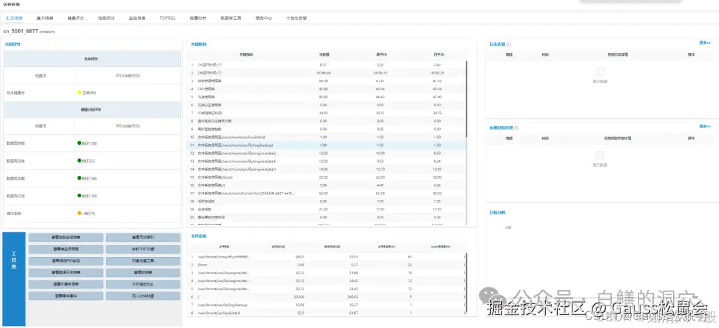This screenshot has width=719, height=328.
Task: Click the empty-data icon in 运维经验告警 panel
Action: (x=600, y=155)
